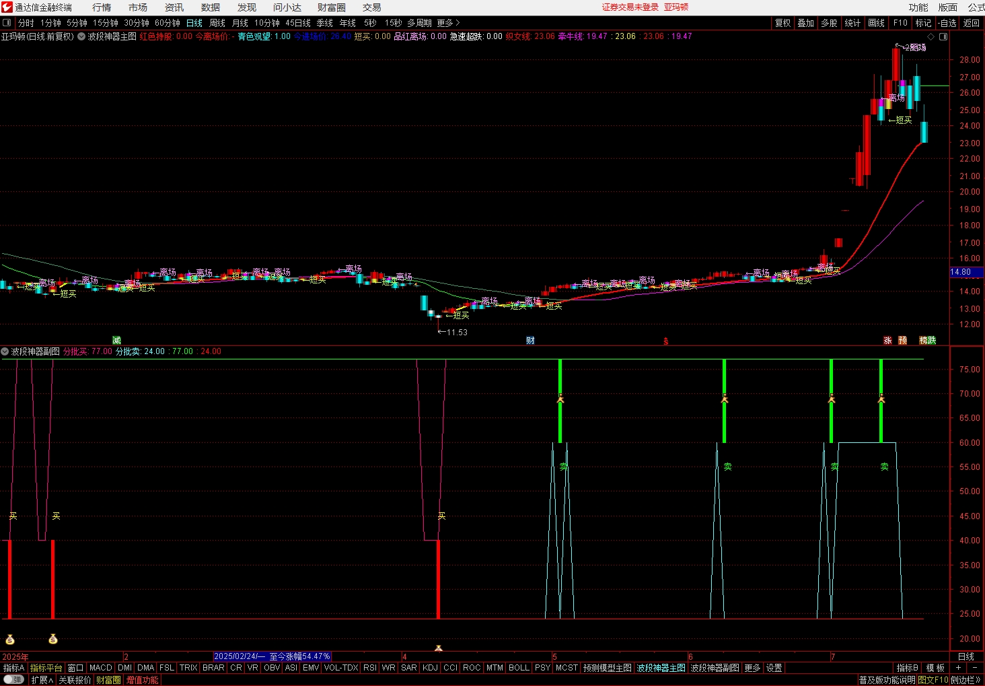Select 周线 weekly period
Image resolution: width=985 pixels, height=686 pixels.
click(217, 23)
